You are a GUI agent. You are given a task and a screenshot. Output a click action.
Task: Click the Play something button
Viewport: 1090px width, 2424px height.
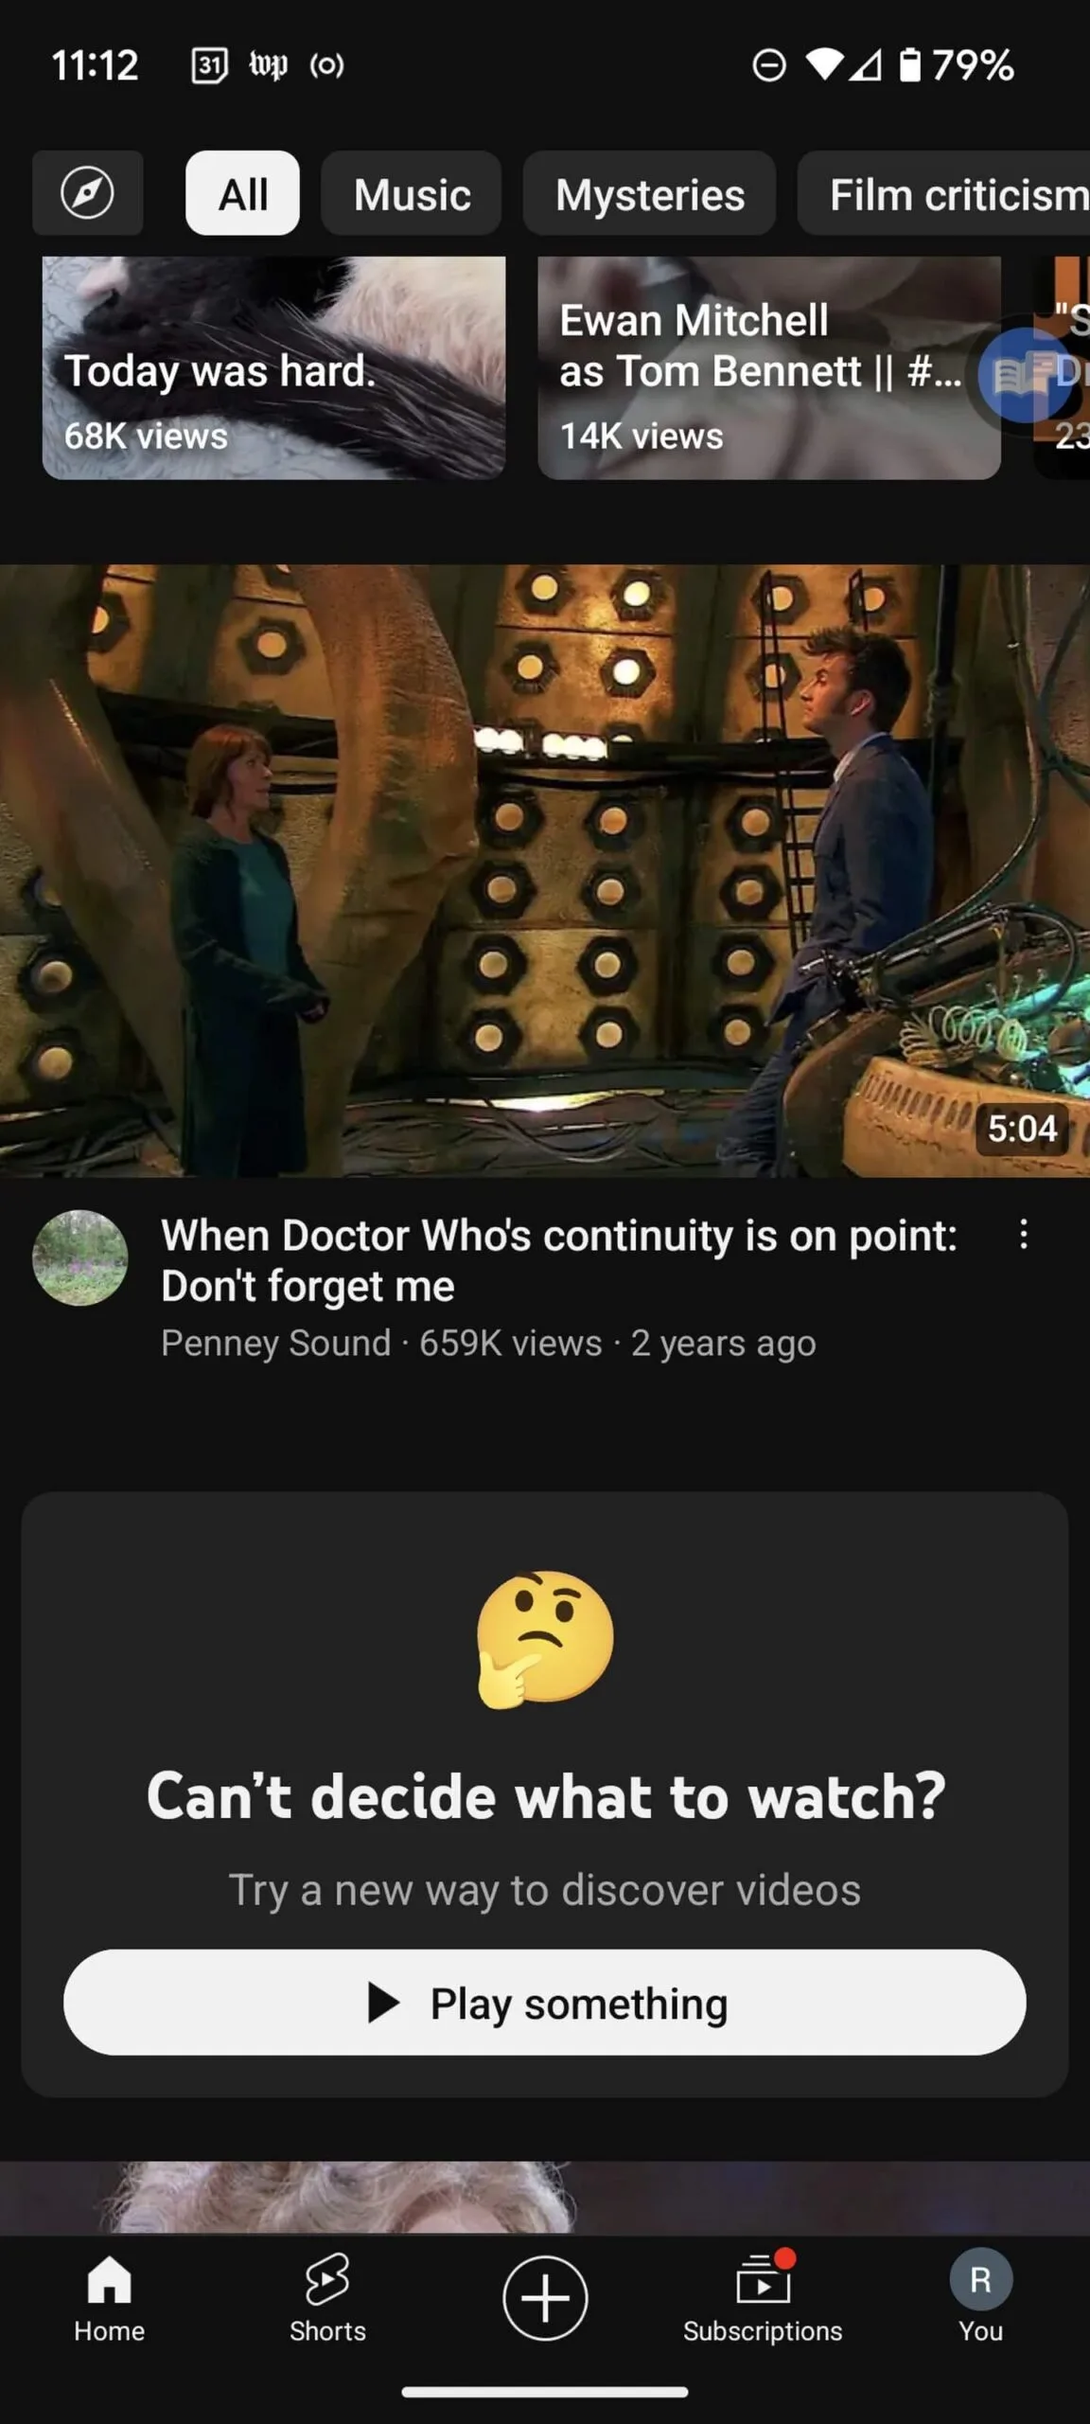pos(545,2002)
